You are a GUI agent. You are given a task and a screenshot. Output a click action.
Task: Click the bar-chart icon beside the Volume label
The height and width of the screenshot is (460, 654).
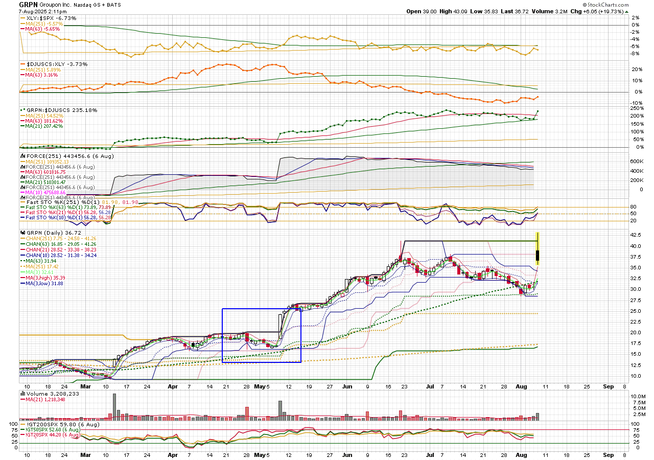pyautogui.click(x=22, y=394)
